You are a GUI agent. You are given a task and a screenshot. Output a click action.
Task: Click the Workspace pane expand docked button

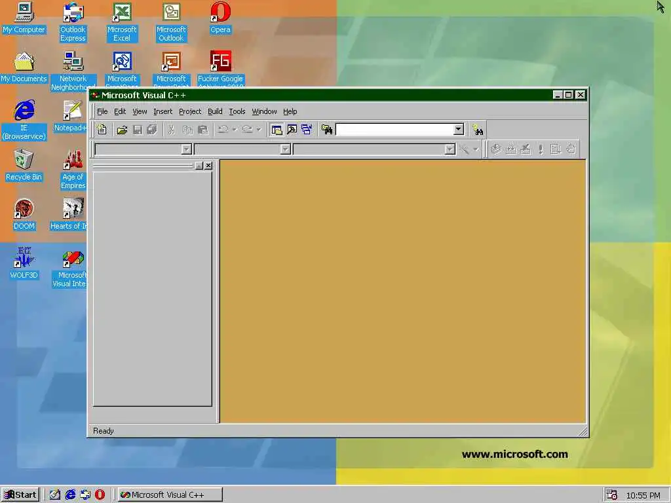coord(199,166)
